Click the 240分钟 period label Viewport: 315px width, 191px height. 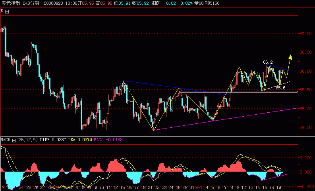[31, 3]
